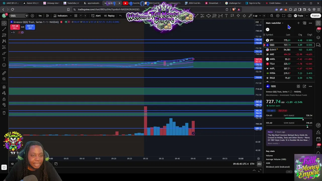Edit QQQ details panel with pencil icon

(304, 86)
